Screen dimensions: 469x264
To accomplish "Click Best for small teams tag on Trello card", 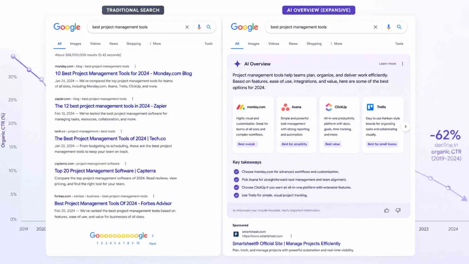I will click(x=382, y=144).
